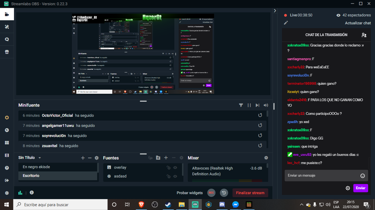
Task: Open chat settings gear icon
Action: point(348,188)
